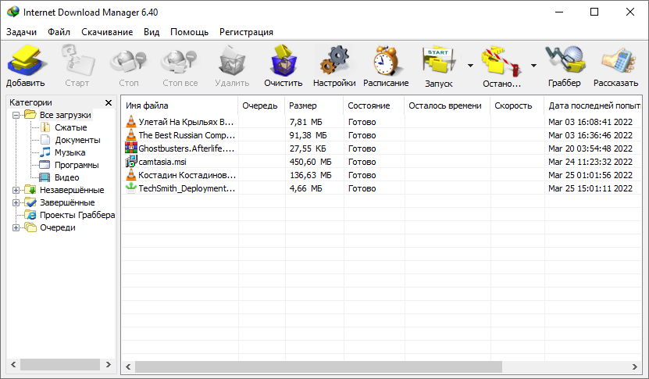
Task: Click the size cell 450,60 МБ
Action: pos(310,162)
